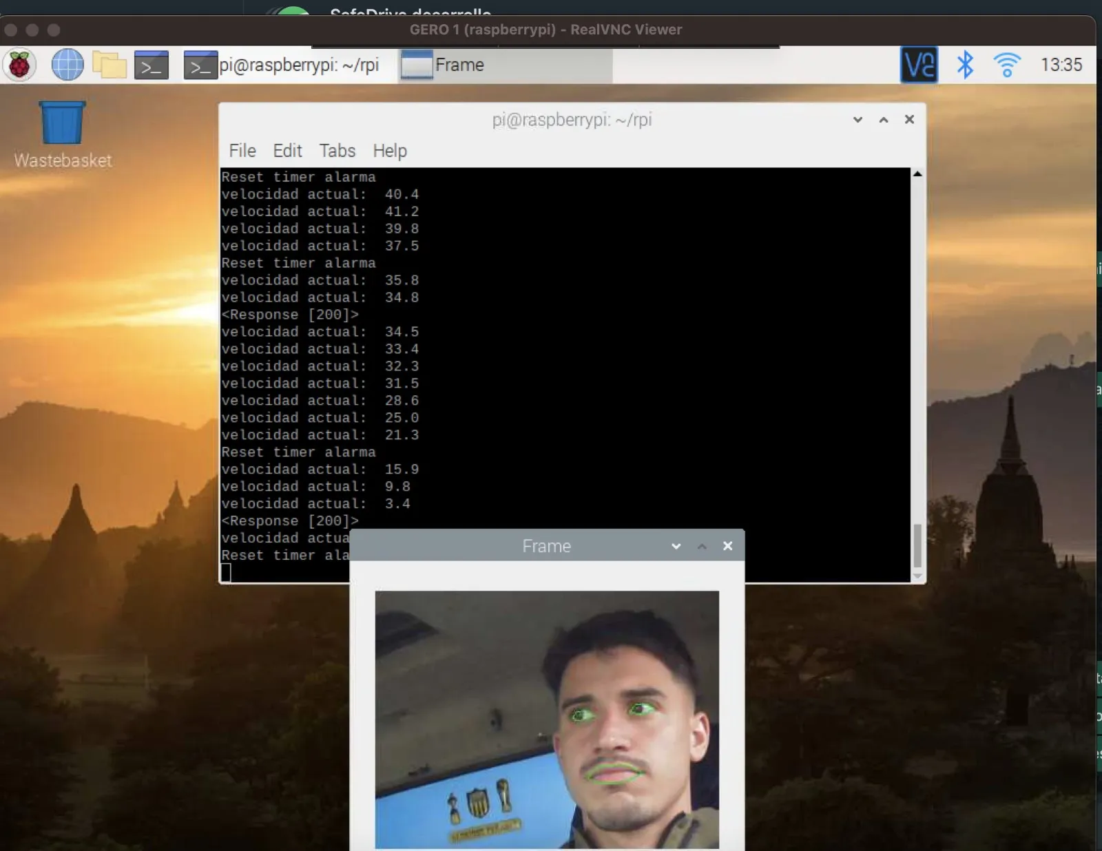Launch the web browser globe icon
This screenshot has width=1102, height=851.
click(67, 65)
